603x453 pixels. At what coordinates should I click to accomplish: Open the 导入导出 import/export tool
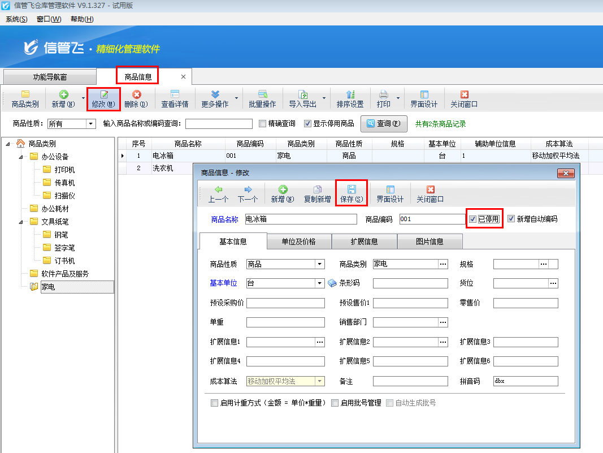pyautogui.click(x=303, y=98)
